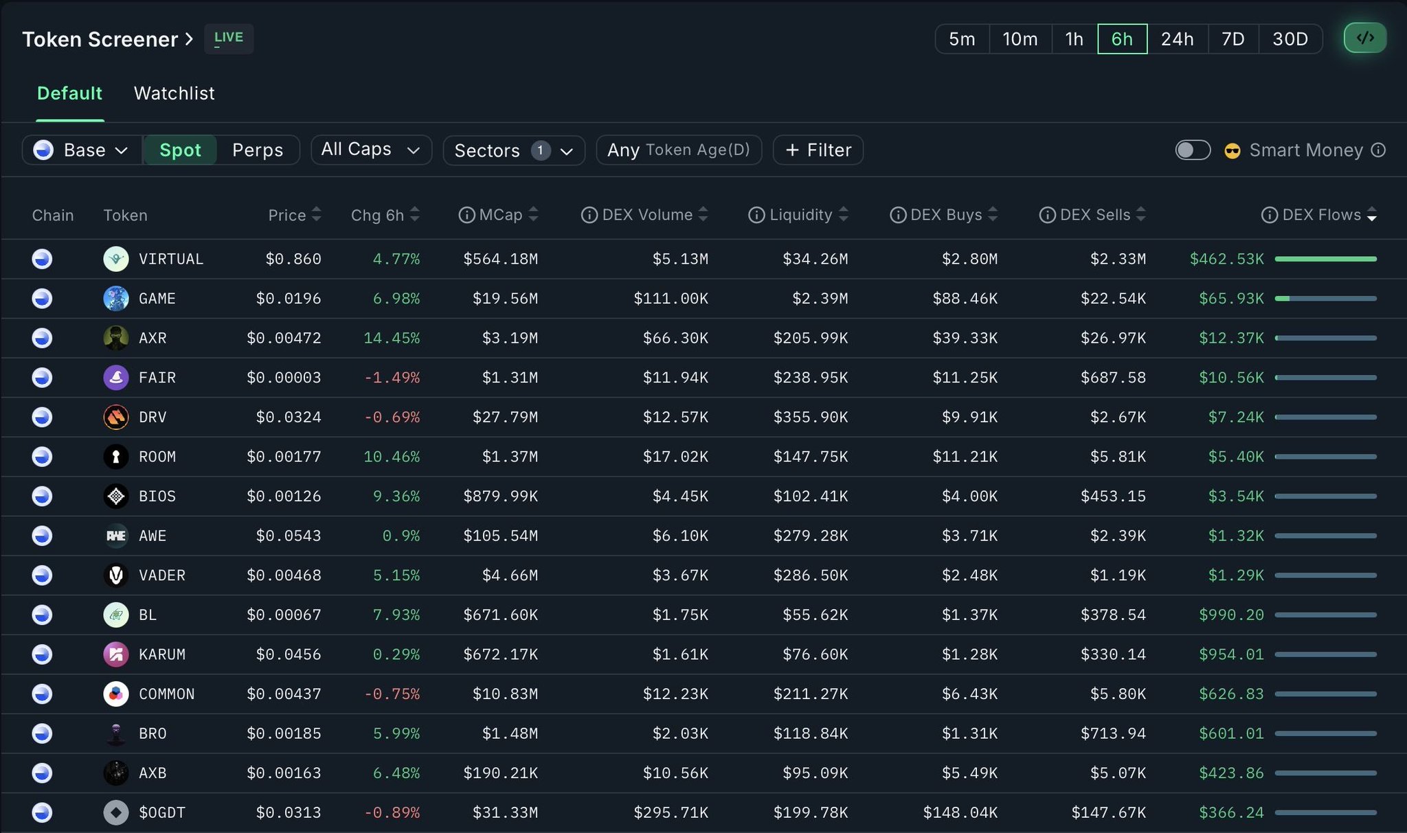This screenshot has width=1407, height=833.
Task: Click the Any Token Age input field
Action: coord(679,150)
